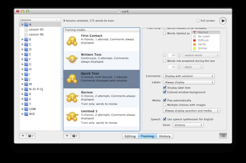
Task: Switch to the Editing tab
Action: tap(130, 136)
